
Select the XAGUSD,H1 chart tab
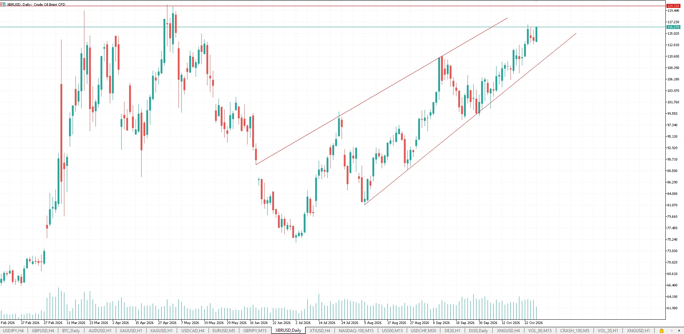(161, 331)
